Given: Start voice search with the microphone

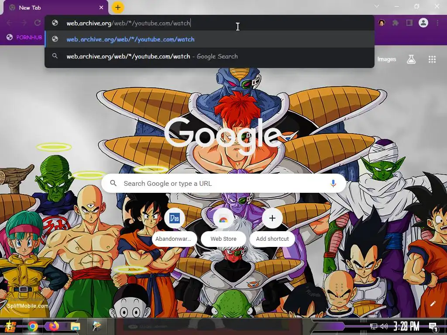Looking at the screenshot, I should point(333,184).
